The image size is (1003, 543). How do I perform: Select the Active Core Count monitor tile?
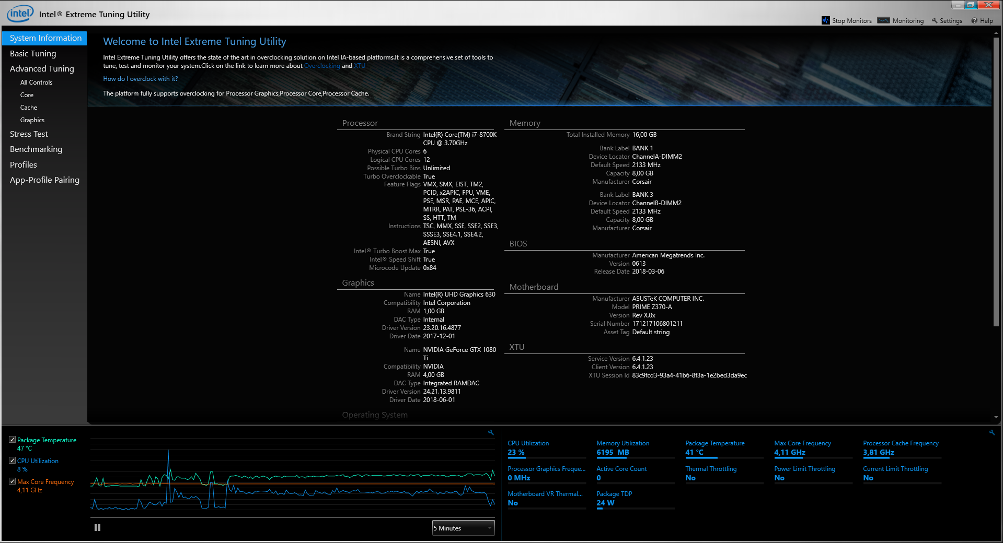pyautogui.click(x=636, y=474)
